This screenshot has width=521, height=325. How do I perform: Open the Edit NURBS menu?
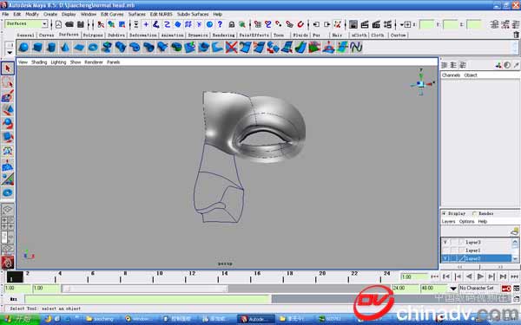[x=162, y=14]
